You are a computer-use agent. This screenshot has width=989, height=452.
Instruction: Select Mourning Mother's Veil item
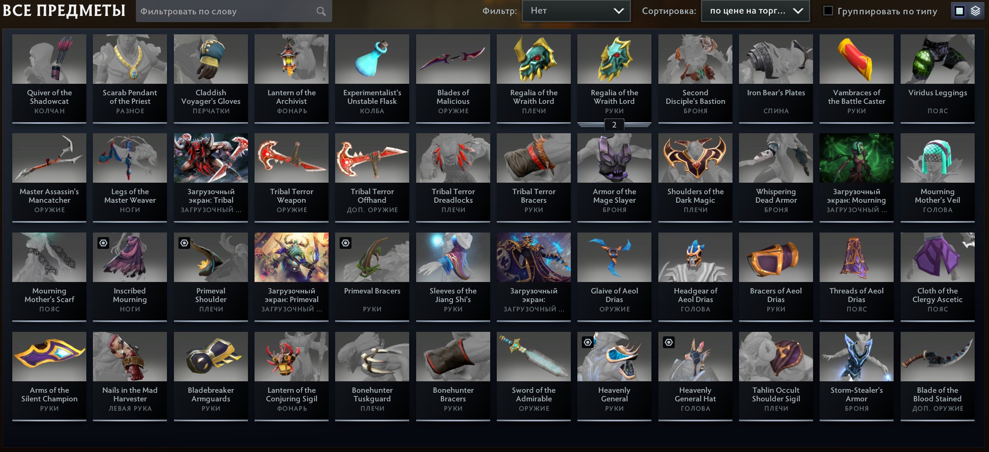[x=937, y=177]
